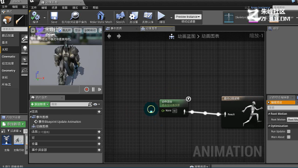Click the green 添加新项 button in My Blueprint
The width and height of the screenshot is (298, 168).
[40, 104]
